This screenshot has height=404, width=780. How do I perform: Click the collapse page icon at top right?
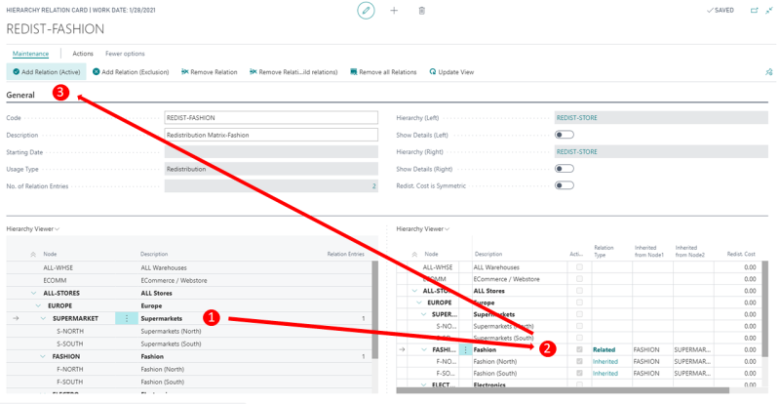click(770, 11)
